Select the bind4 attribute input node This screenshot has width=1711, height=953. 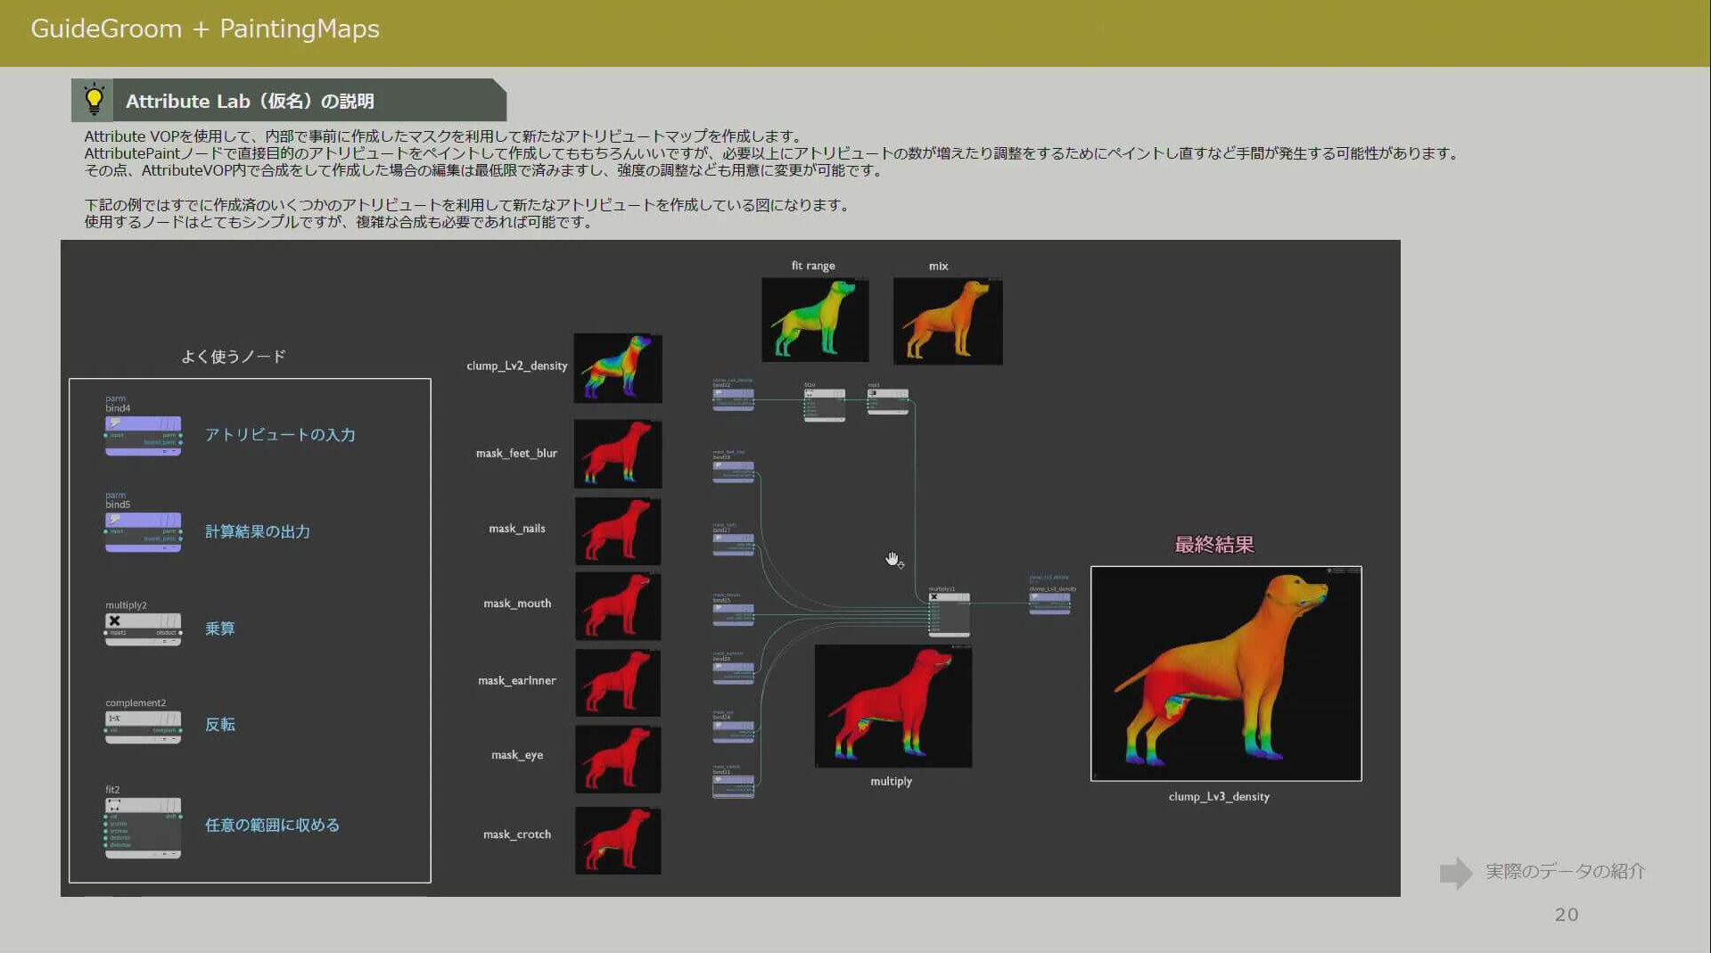pos(143,435)
